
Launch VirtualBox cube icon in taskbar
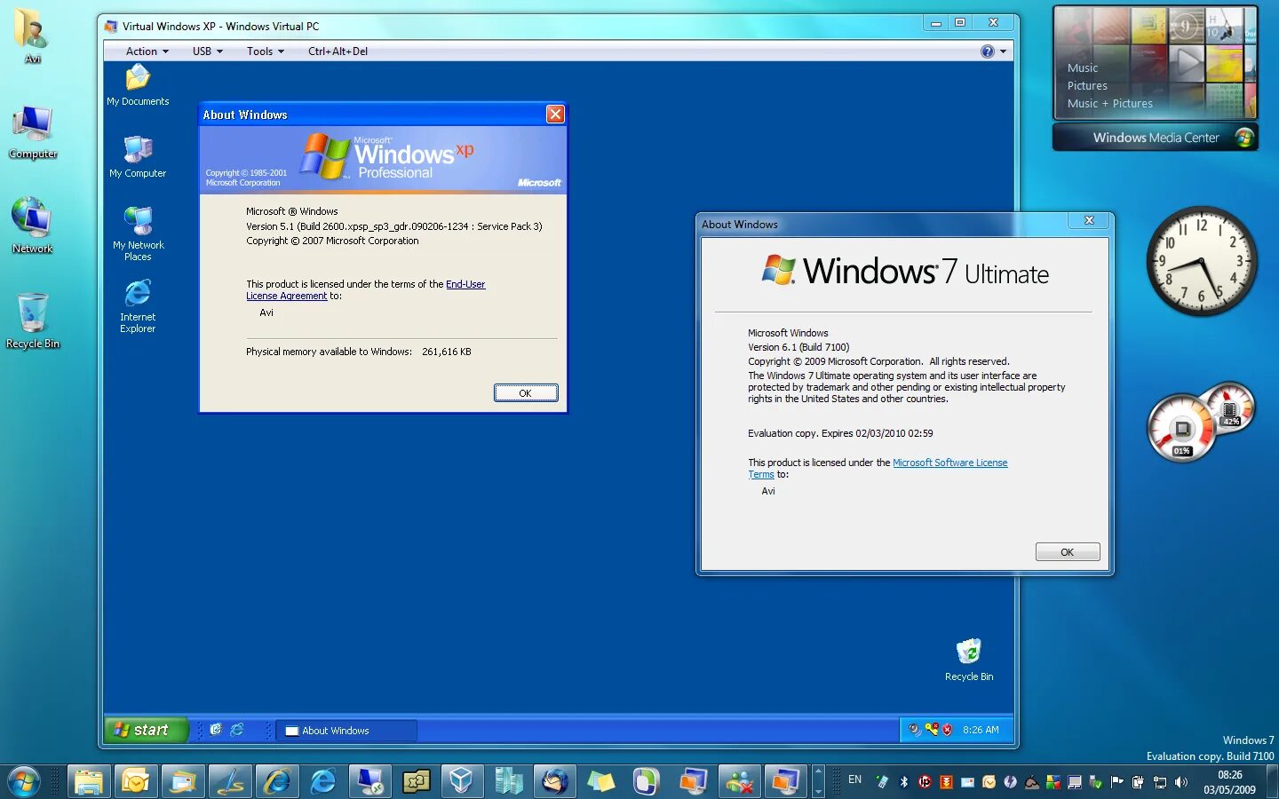pyautogui.click(x=461, y=781)
